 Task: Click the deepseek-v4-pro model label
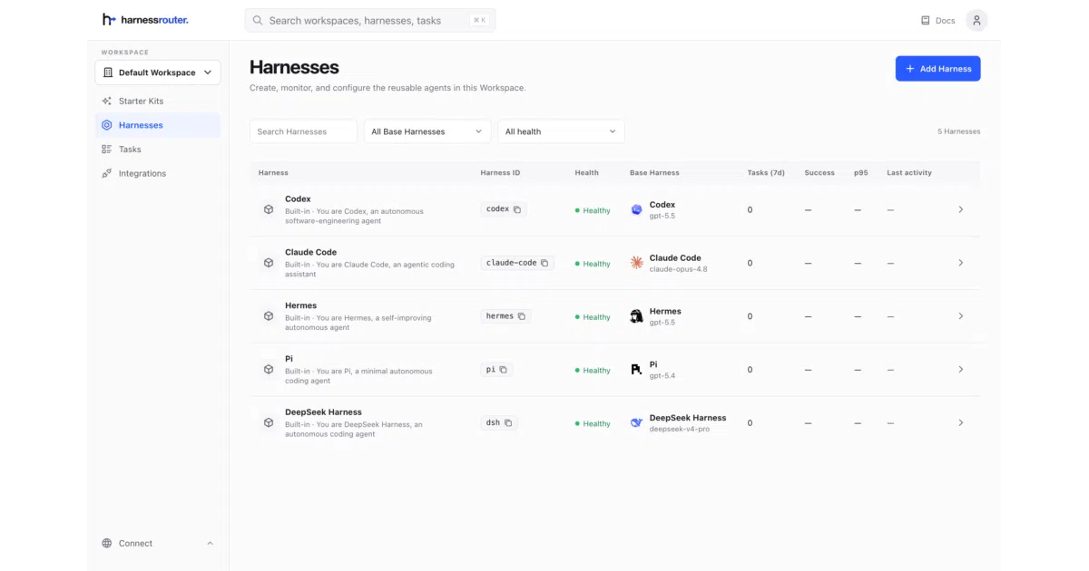coord(680,429)
